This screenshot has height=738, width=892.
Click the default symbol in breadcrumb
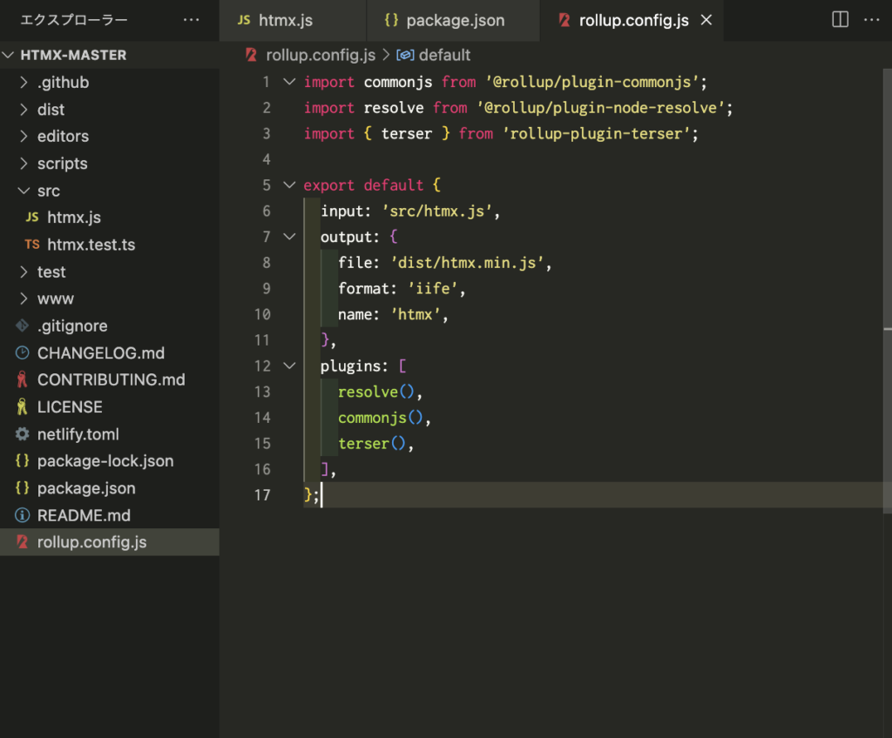443,55
